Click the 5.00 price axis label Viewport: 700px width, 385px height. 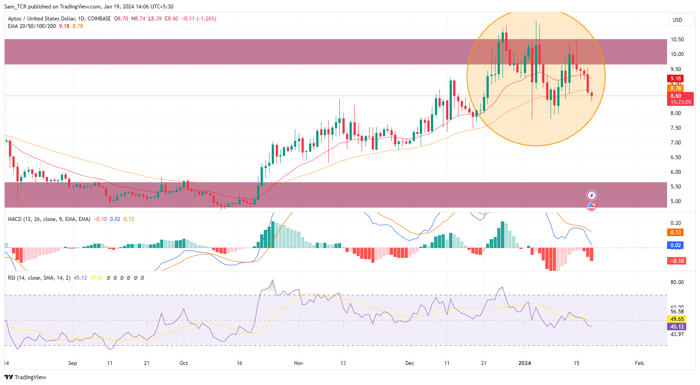click(676, 201)
